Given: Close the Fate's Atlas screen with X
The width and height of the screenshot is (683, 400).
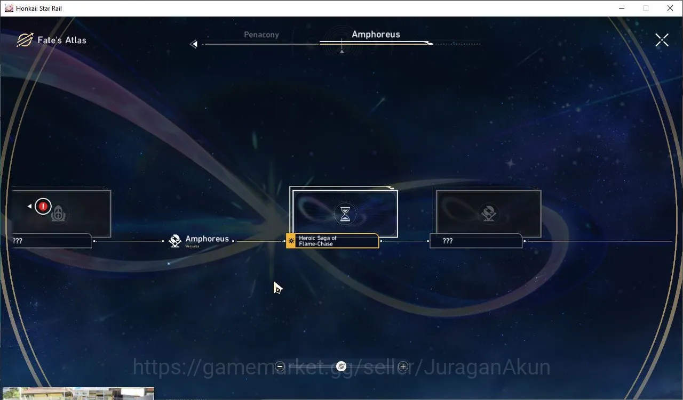Looking at the screenshot, I should tap(662, 40).
